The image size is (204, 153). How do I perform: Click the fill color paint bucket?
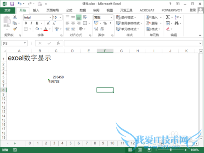point(37,29)
